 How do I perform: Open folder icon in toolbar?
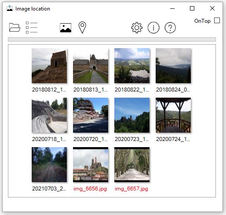(15, 28)
